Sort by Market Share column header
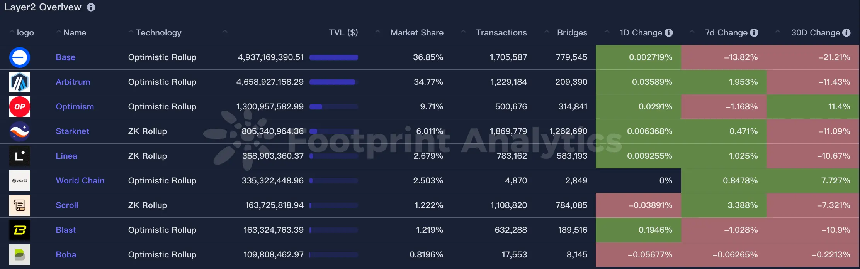 (x=416, y=33)
